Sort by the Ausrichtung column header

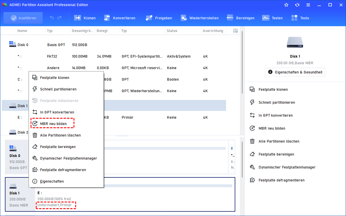point(213,31)
